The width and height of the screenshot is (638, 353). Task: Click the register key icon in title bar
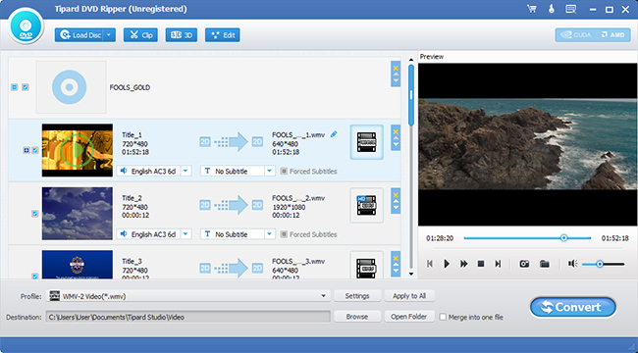point(552,9)
